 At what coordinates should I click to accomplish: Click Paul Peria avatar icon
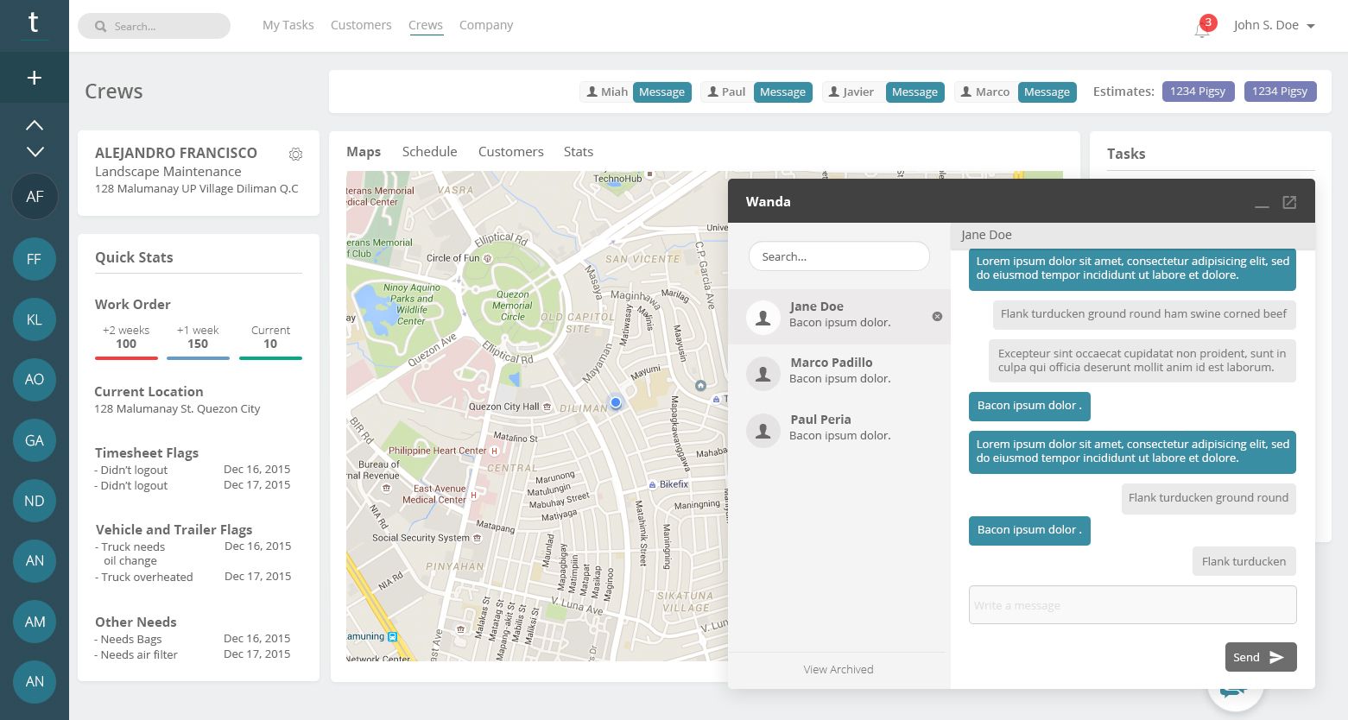pyautogui.click(x=763, y=431)
